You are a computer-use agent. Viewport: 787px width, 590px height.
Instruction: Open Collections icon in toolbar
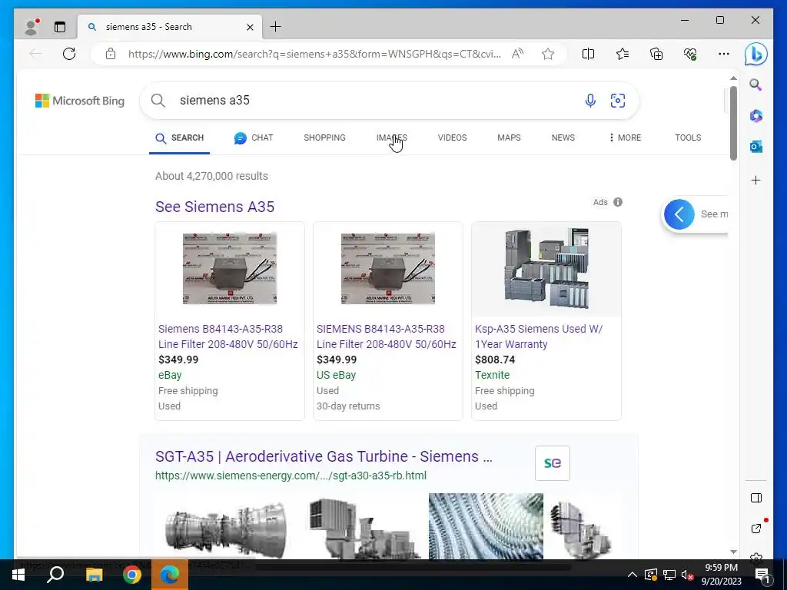coord(656,54)
